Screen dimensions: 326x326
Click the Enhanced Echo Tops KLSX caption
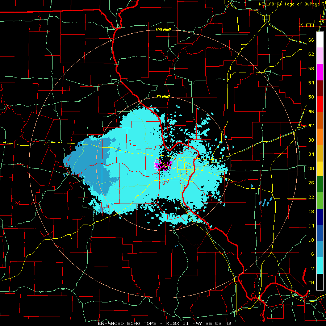click(164, 323)
